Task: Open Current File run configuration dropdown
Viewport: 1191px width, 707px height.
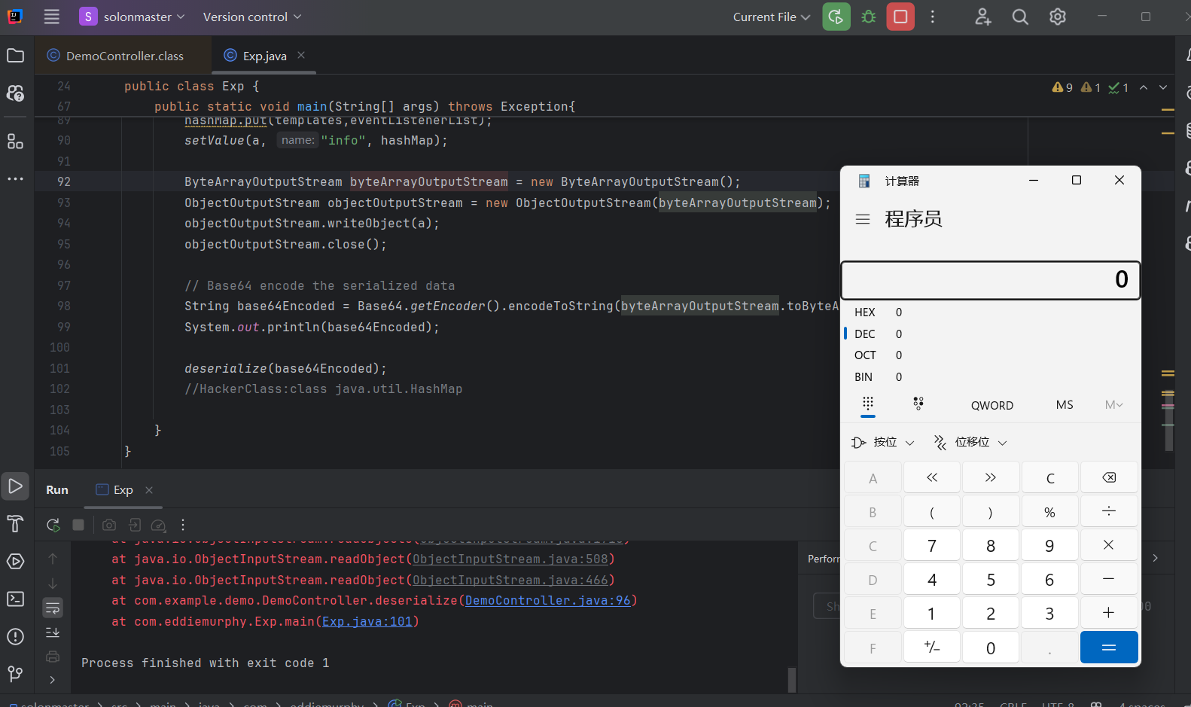Action: pyautogui.click(x=772, y=17)
